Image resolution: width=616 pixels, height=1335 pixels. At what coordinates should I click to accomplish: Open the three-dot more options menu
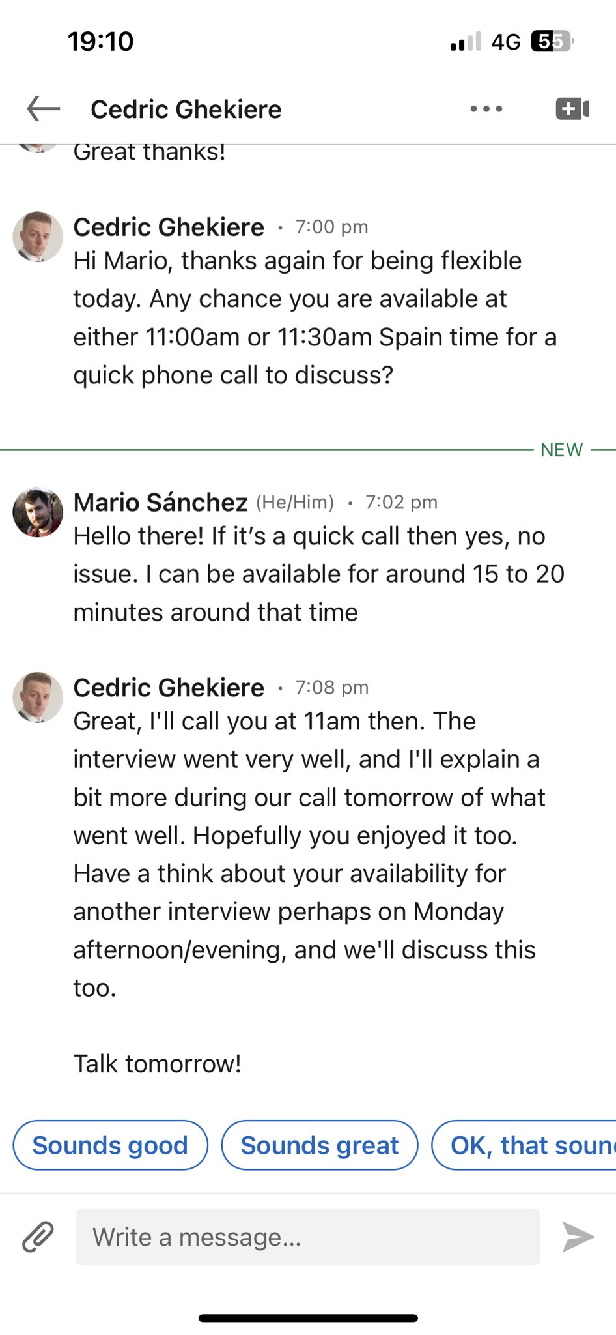pyautogui.click(x=486, y=109)
